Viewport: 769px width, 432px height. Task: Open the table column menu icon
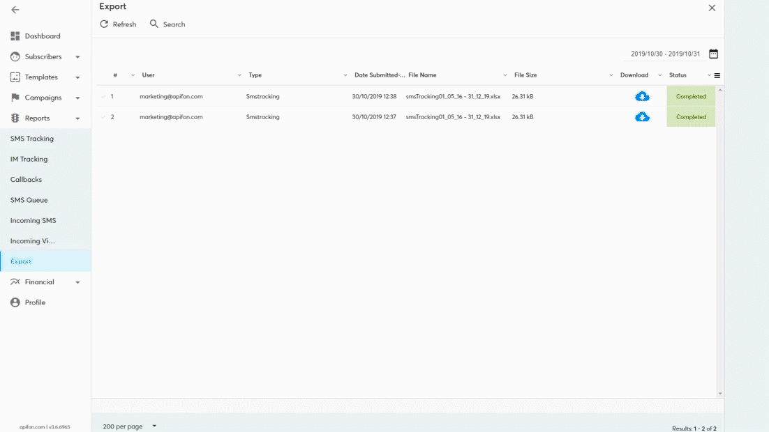(717, 75)
